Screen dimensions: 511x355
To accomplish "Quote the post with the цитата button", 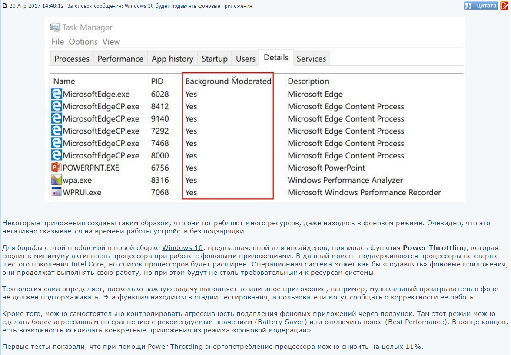I will [481, 6].
